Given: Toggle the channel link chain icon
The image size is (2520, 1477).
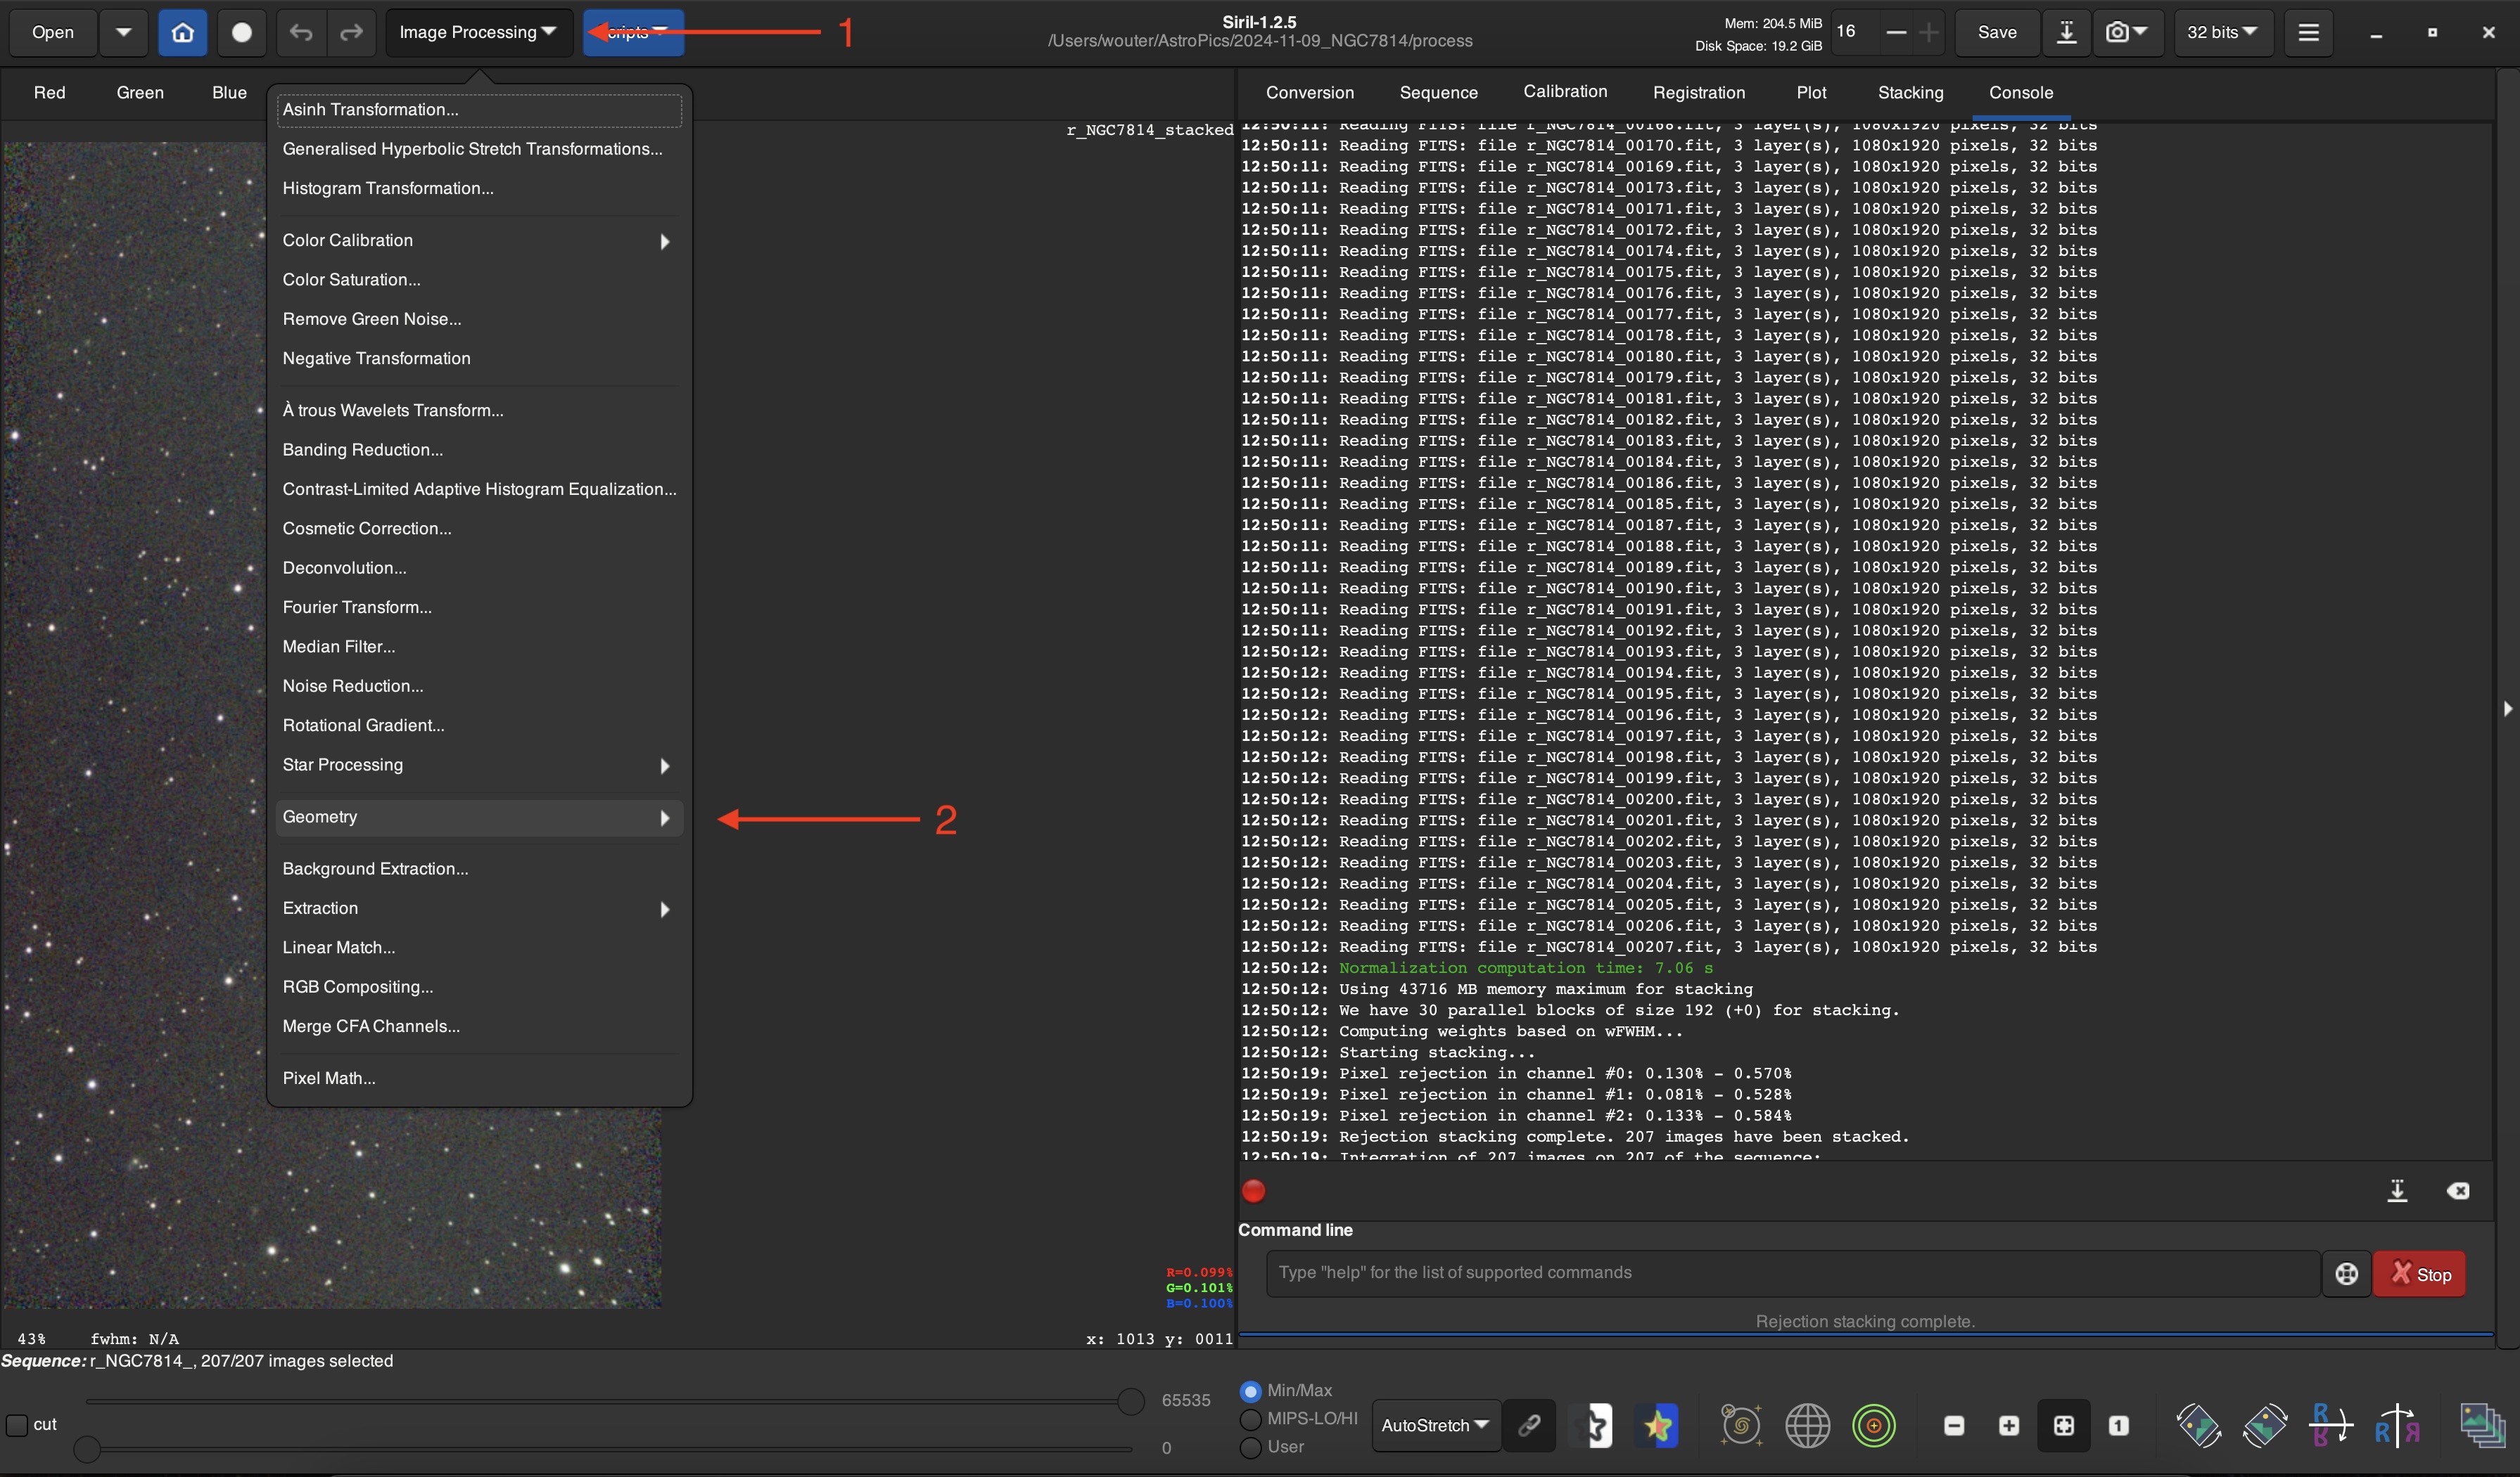Looking at the screenshot, I should click(x=1529, y=1425).
